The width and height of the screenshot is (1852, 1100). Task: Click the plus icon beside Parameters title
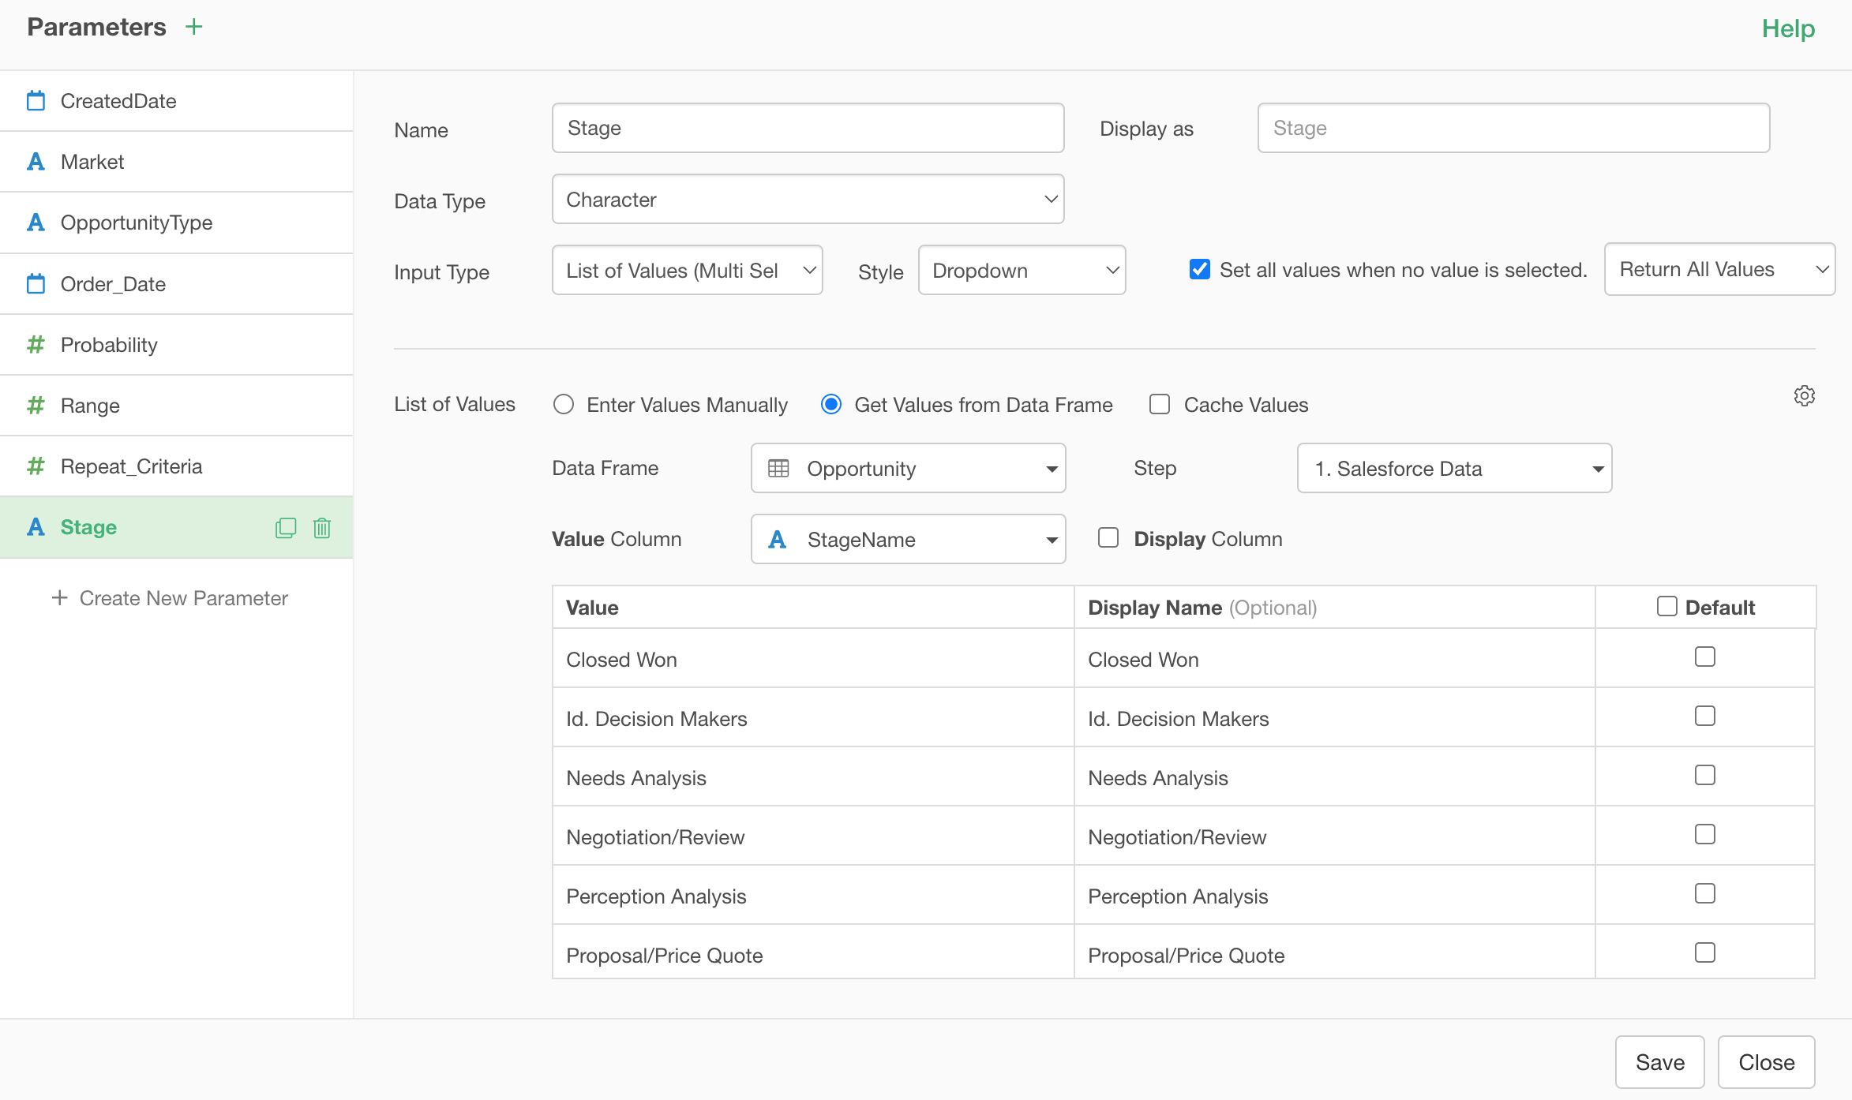[193, 27]
